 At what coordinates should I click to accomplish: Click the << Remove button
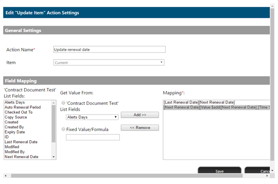(x=140, y=128)
